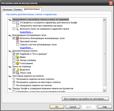The image size is (114, 111).
Task: Close the Настройки панели инструментов dialog
Action: [x=111, y=3]
